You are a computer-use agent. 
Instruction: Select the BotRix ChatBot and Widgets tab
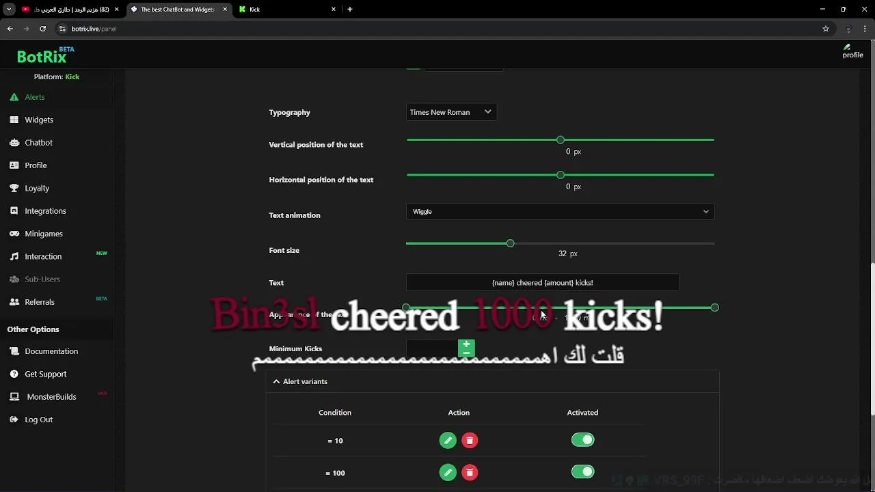[178, 10]
